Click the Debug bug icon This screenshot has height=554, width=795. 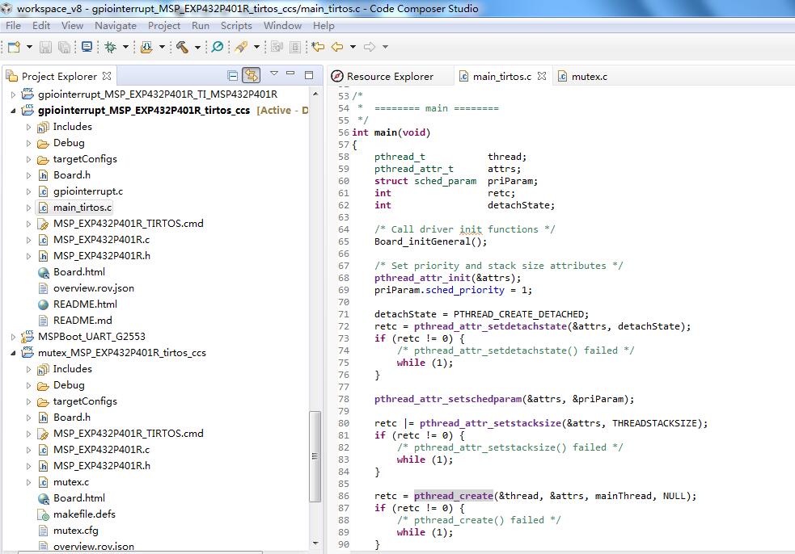click(110, 47)
